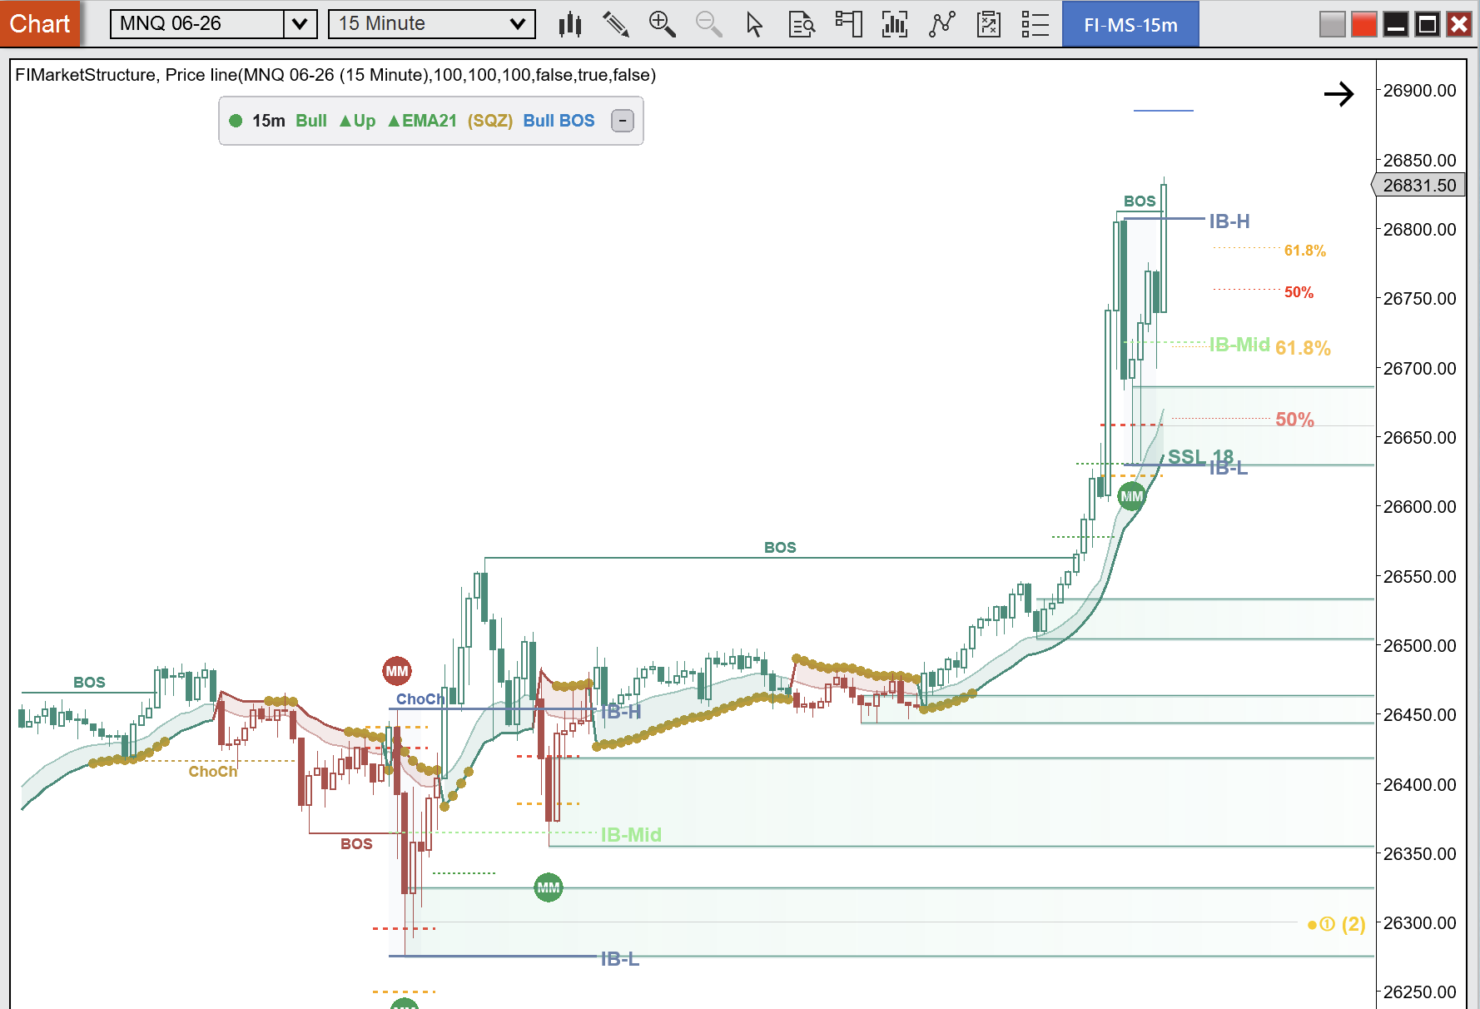
Task: Click the red window link square
Action: (x=1364, y=24)
